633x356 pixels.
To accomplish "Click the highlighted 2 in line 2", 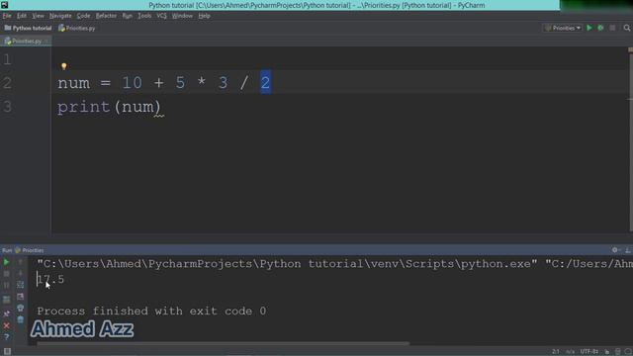I will click(x=265, y=83).
